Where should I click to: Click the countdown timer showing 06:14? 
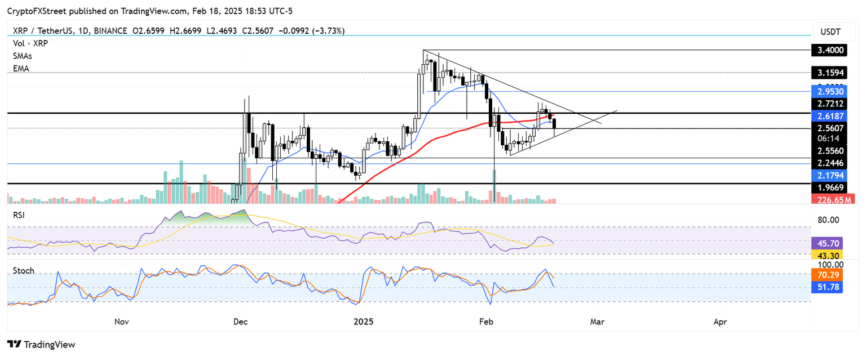pos(829,138)
